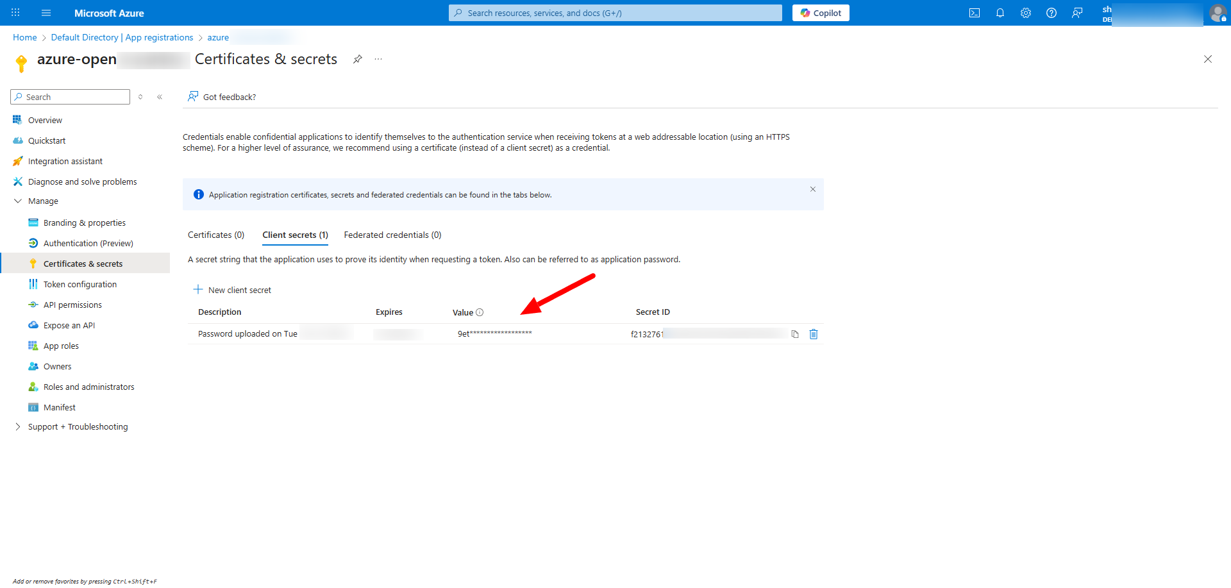Image resolution: width=1231 pixels, height=588 pixels.
Task: Click the help question mark icon
Action: [x=1051, y=13]
